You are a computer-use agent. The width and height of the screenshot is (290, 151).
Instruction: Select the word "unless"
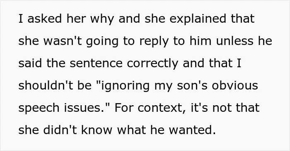point(235,41)
